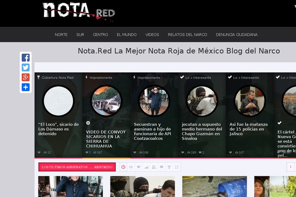Open 'Video de Convoy Sicarios' article title
The image size is (296, 197).
[x=106, y=139]
